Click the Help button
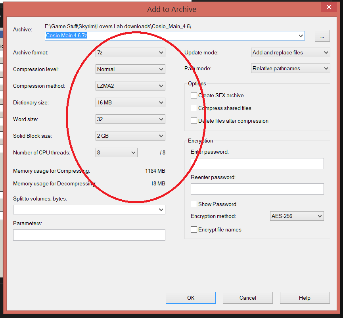Screen dimensions: 343x318 pos(305,298)
